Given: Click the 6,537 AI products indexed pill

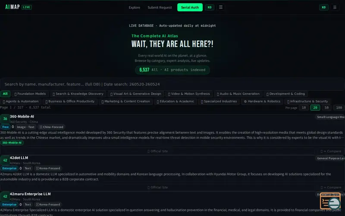Looking at the screenshot, I should pos(172,70).
